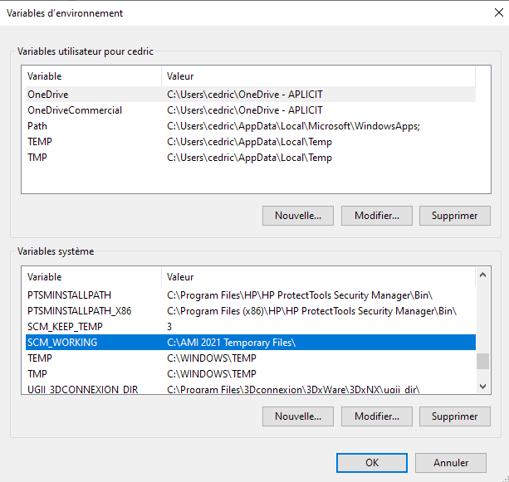
Task: Click Supprimer under system variables
Action: click(454, 416)
